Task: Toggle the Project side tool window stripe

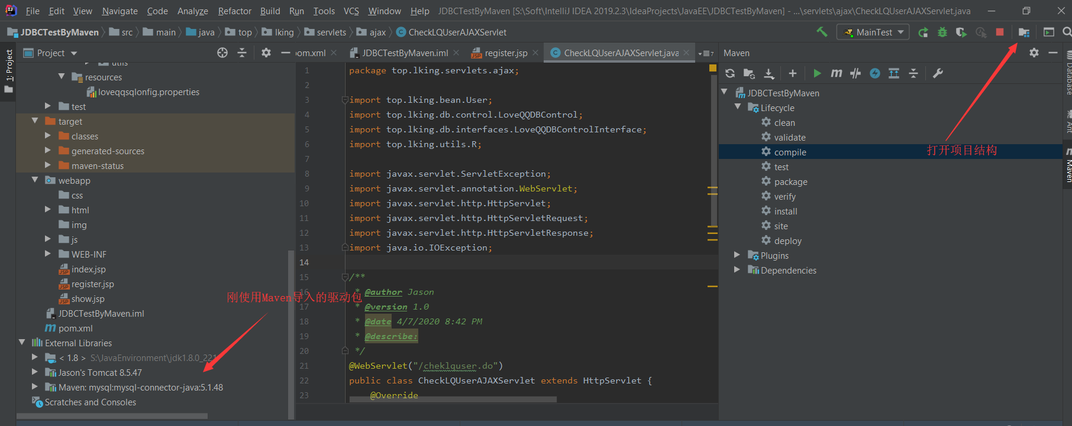Action: 8,71
